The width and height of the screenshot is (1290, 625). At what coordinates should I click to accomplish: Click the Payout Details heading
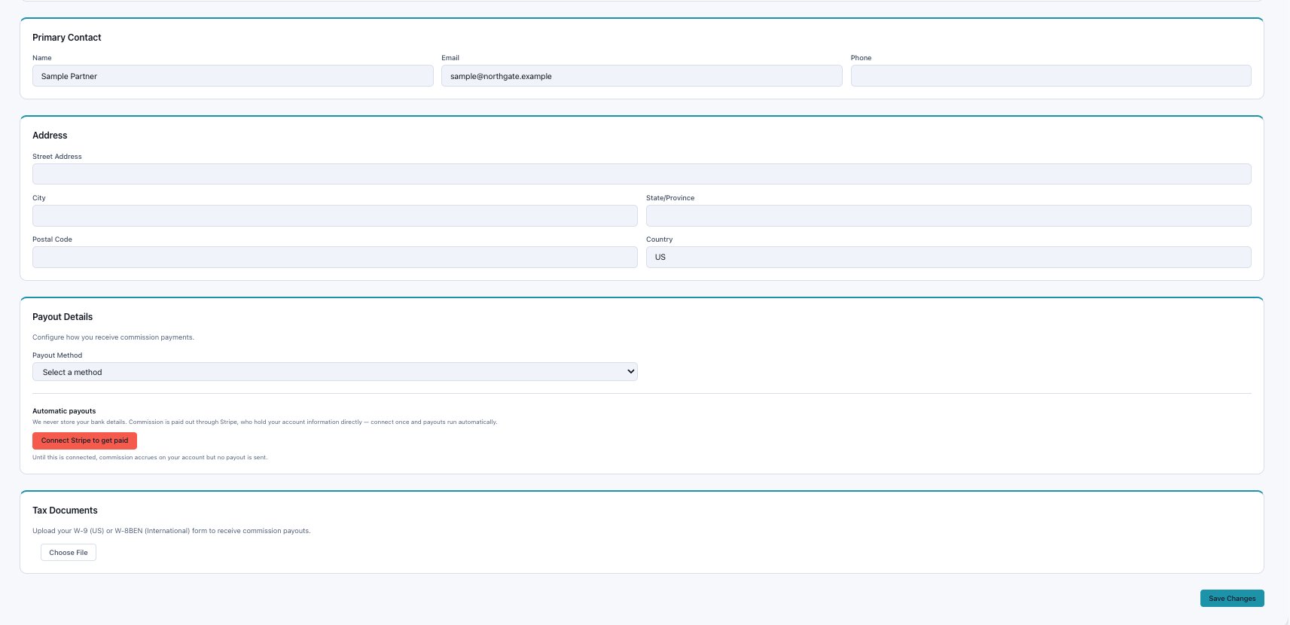point(63,317)
